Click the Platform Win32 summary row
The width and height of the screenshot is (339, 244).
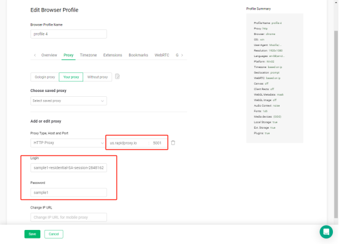click(264, 61)
